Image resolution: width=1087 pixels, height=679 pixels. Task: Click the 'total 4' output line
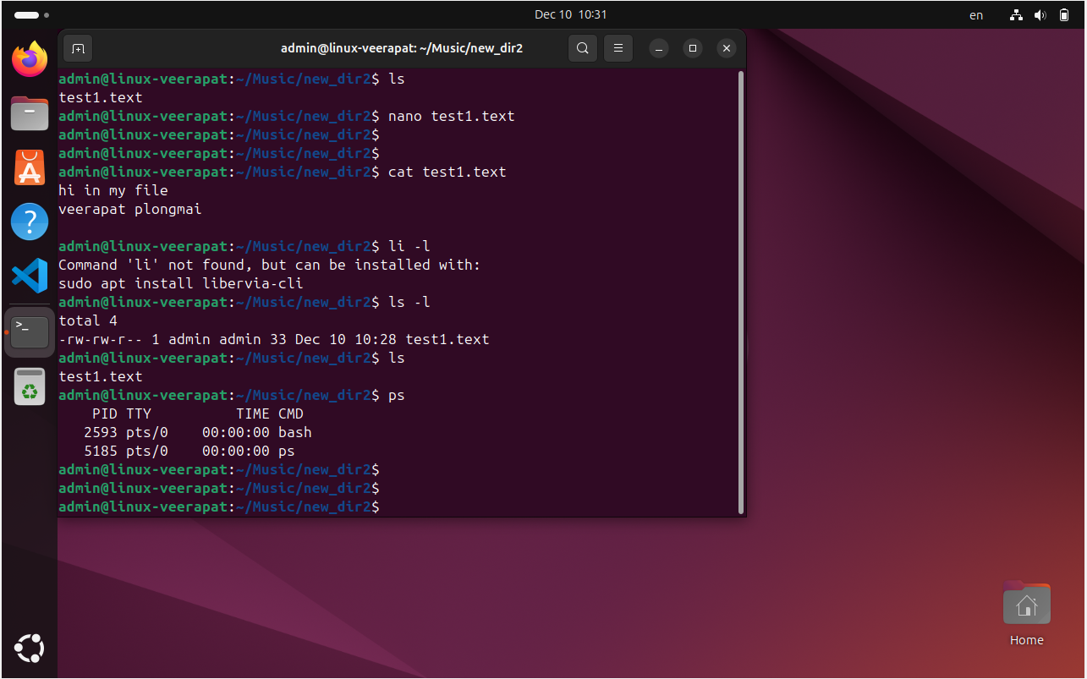tap(88, 320)
